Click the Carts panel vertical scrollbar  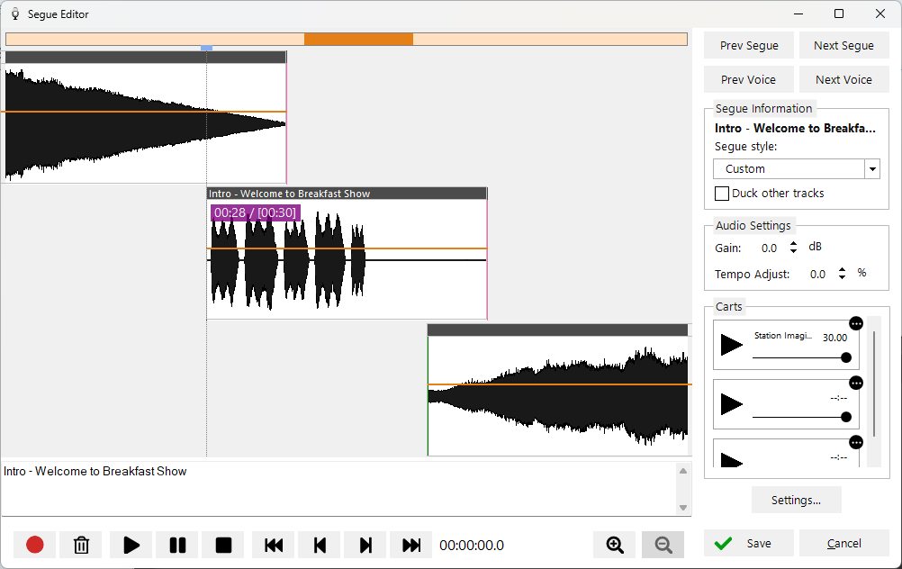[874, 384]
